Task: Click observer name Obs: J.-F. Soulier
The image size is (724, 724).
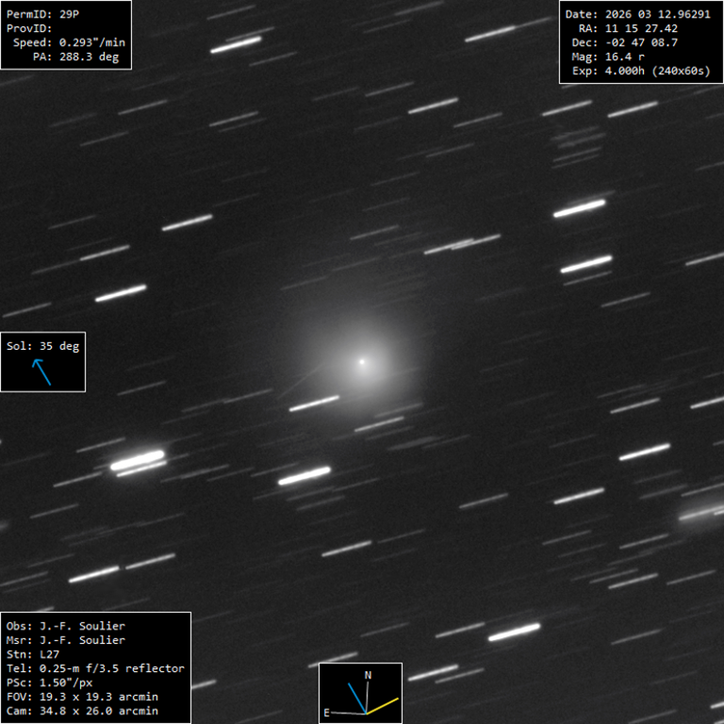Action: point(66,626)
